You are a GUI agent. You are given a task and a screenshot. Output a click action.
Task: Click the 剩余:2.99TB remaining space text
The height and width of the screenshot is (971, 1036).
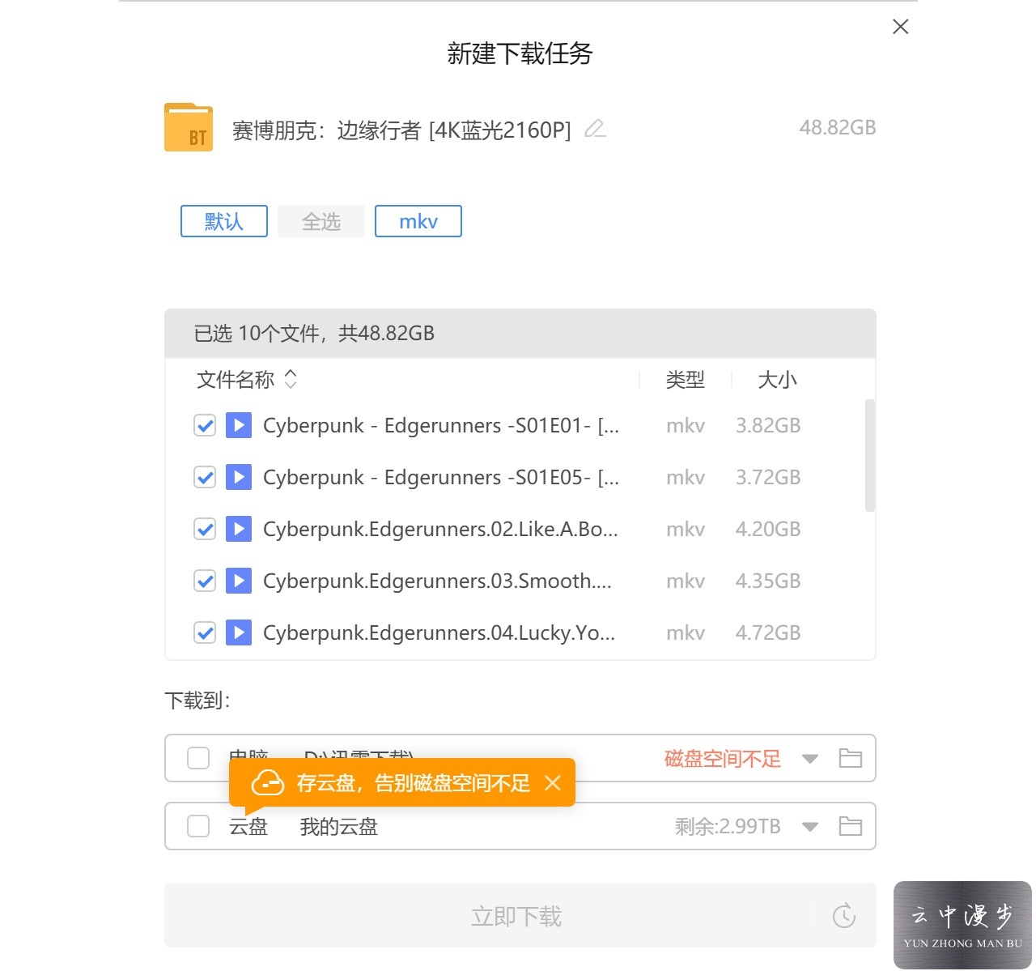pos(728,827)
